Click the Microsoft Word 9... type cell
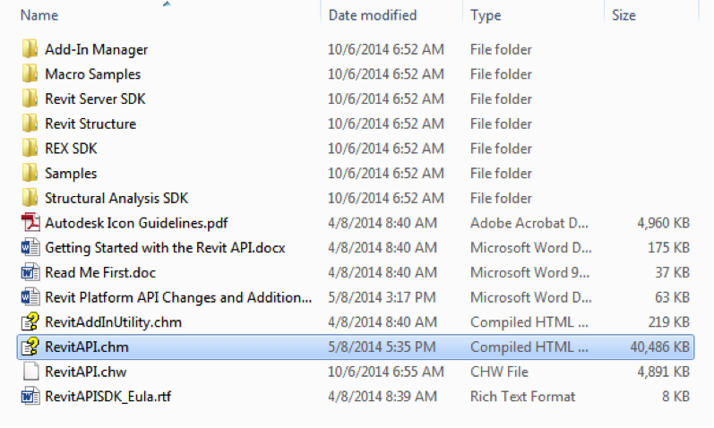Viewport: 714px width, 428px height. 529,272
